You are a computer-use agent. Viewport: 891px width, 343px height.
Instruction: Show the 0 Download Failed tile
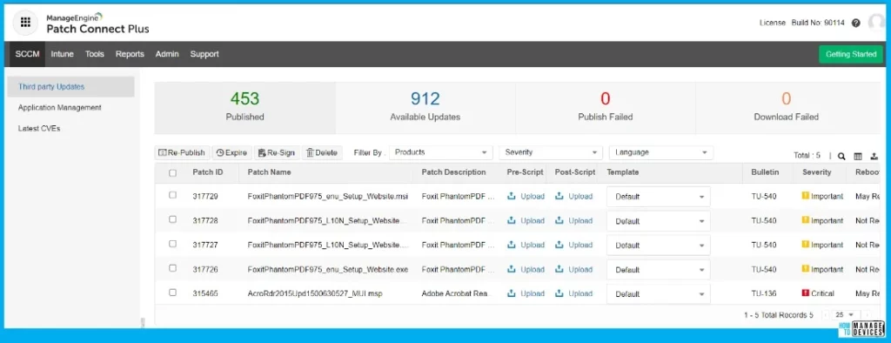tap(787, 108)
